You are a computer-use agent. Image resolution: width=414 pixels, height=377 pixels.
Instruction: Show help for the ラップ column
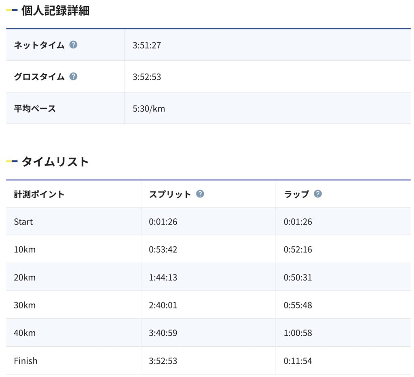pyautogui.click(x=318, y=194)
